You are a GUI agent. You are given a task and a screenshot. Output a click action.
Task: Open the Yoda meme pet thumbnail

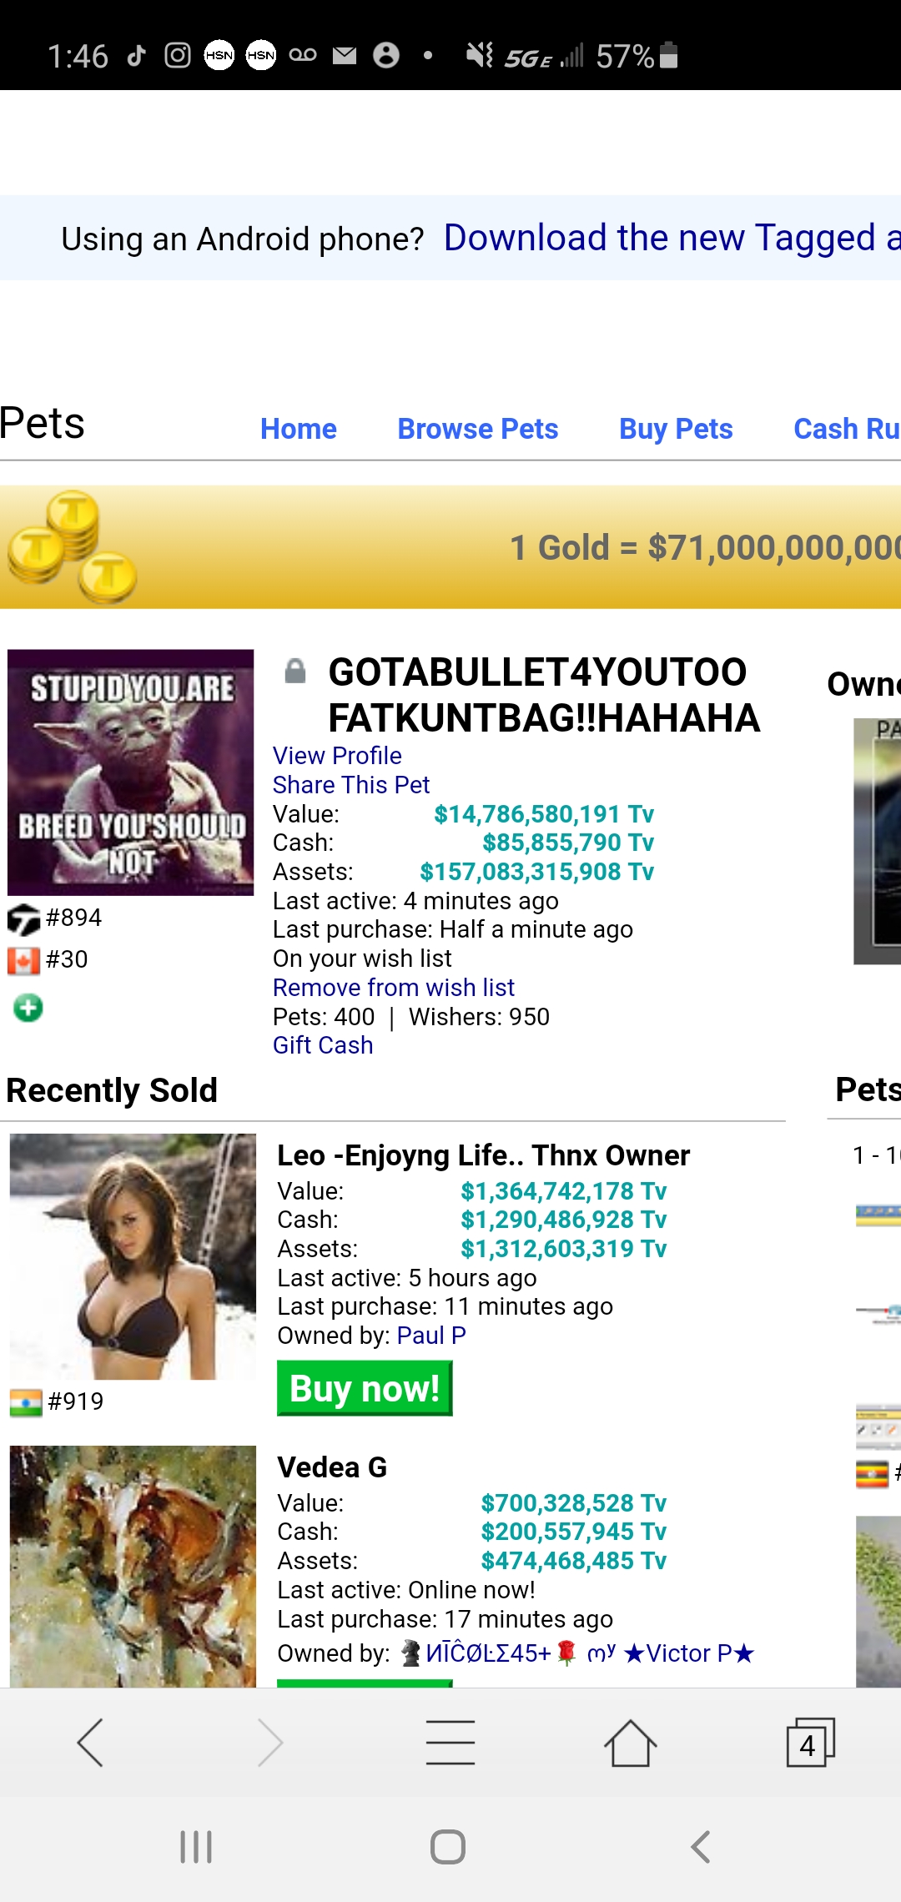coord(131,772)
